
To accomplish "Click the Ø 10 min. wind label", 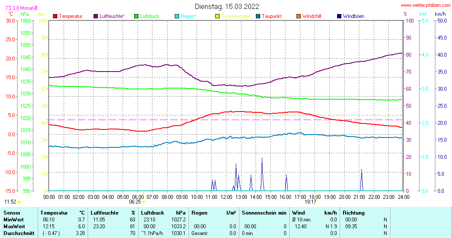I will pos(302,220).
